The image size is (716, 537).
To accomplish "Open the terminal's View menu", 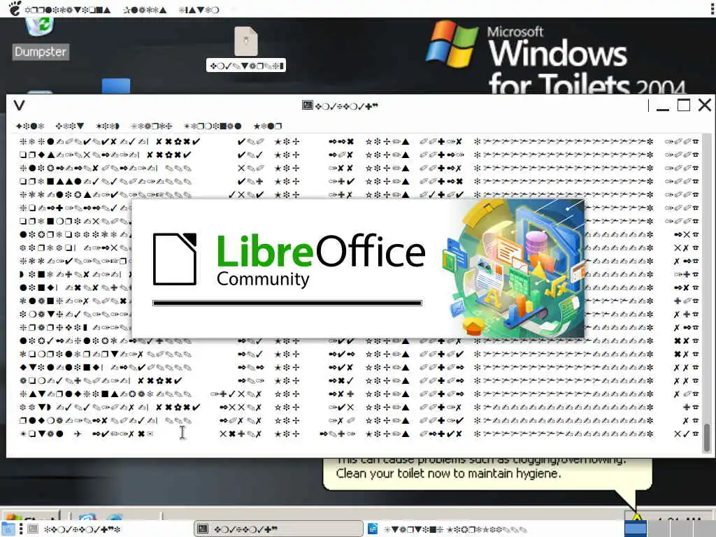I will pyautogui.click(x=107, y=126).
